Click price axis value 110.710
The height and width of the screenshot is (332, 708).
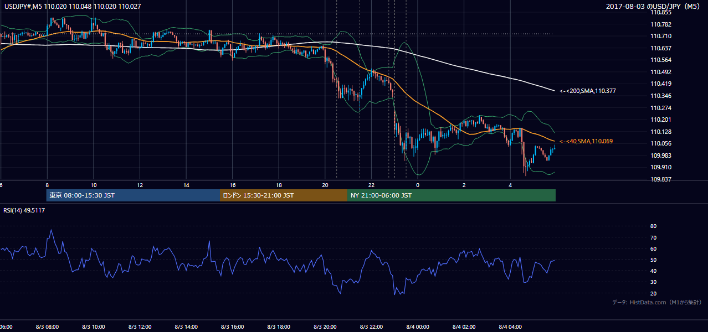pyautogui.click(x=661, y=36)
